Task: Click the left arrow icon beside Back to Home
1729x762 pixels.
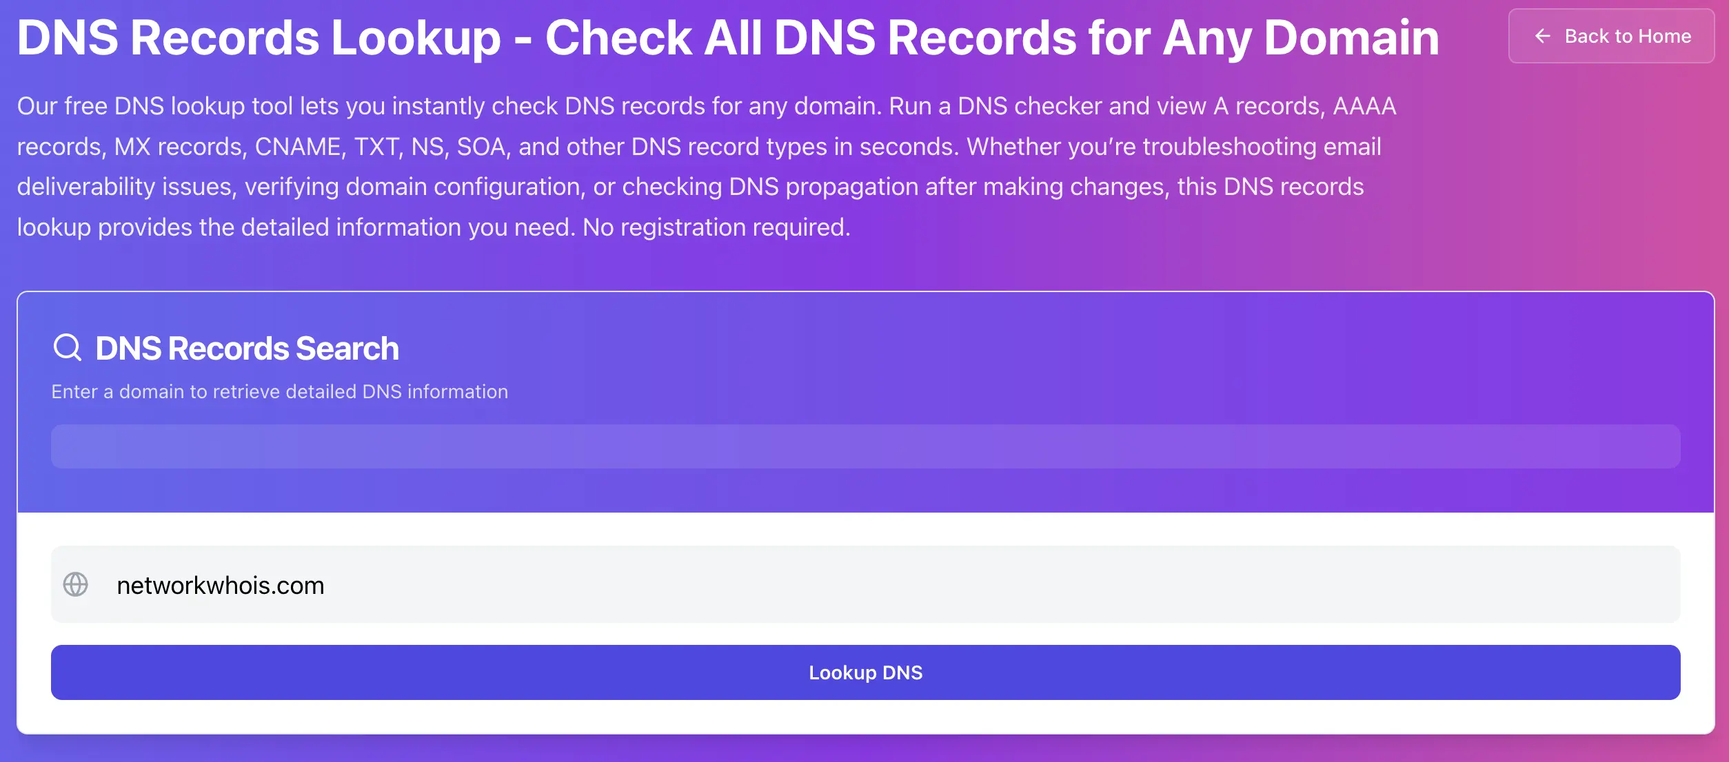Action: 1543,36
